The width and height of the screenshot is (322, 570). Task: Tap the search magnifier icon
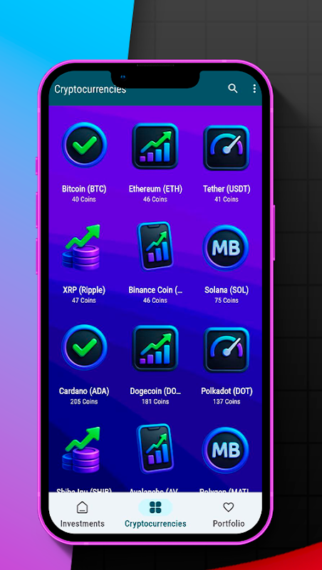pos(233,88)
